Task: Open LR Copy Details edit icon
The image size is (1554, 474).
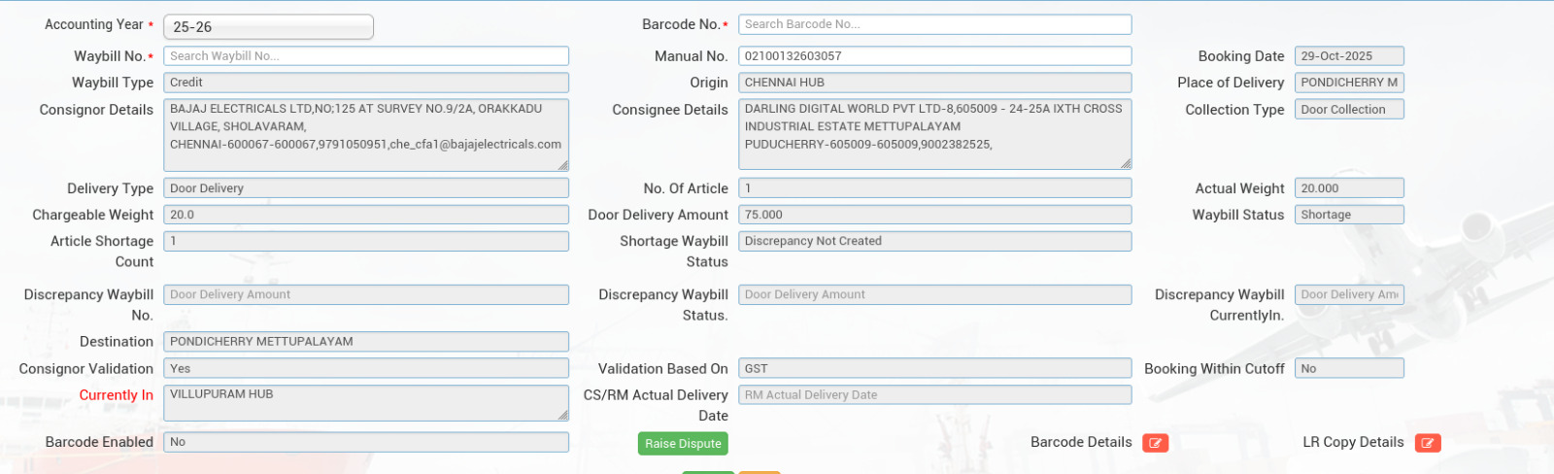Action: click(1427, 443)
